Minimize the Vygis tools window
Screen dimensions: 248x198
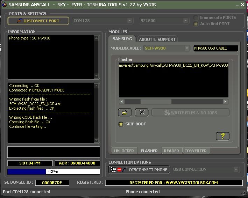(x=237, y=5)
